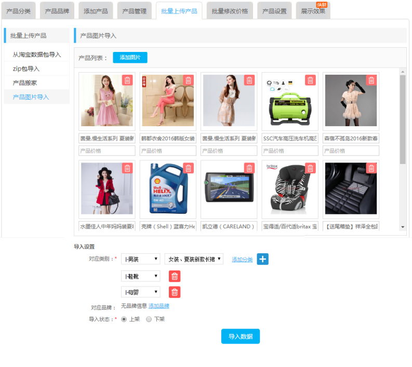412x367 pixels.
Task: Delete the Shell Helix oil product image
Action: (x=188, y=168)
